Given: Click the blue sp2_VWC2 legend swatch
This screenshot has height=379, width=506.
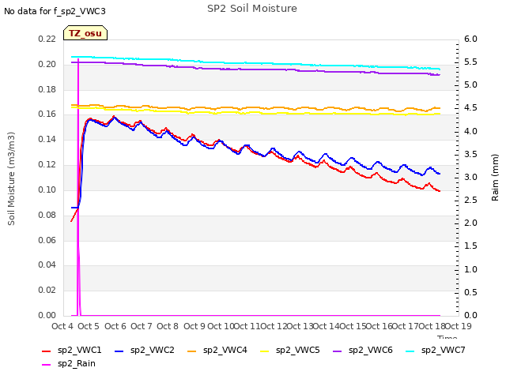Looking at the screenshot, I should click(119, 351).
